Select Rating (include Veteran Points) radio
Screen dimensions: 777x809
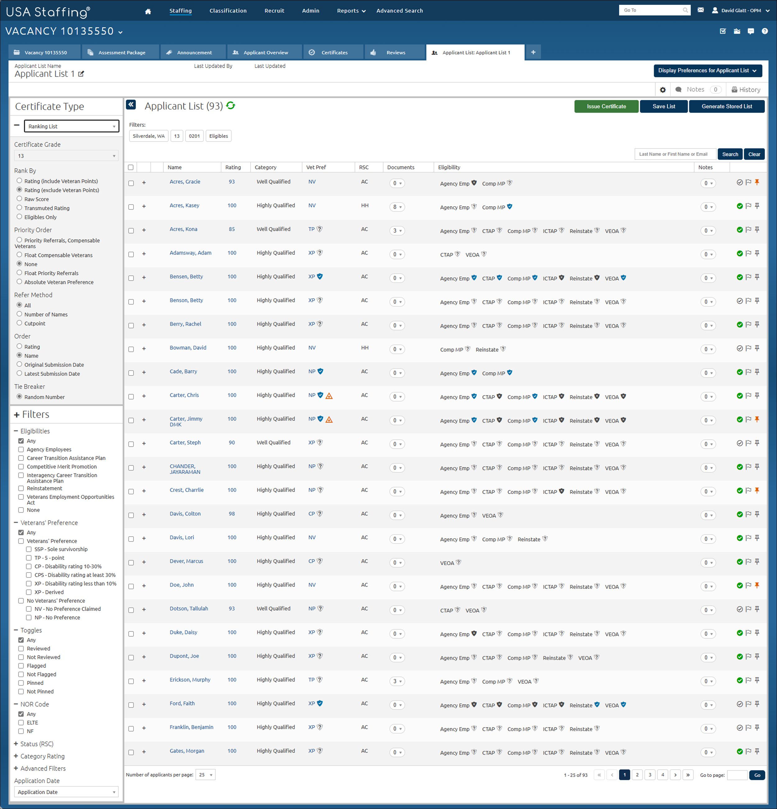tap(19, 180)
